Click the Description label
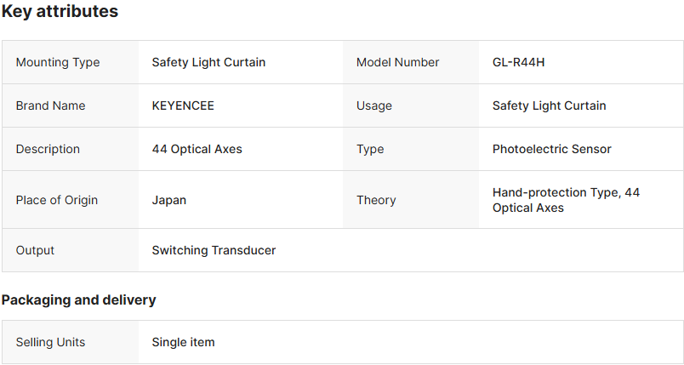Screen dimensions: 684x365 [48, 149]
